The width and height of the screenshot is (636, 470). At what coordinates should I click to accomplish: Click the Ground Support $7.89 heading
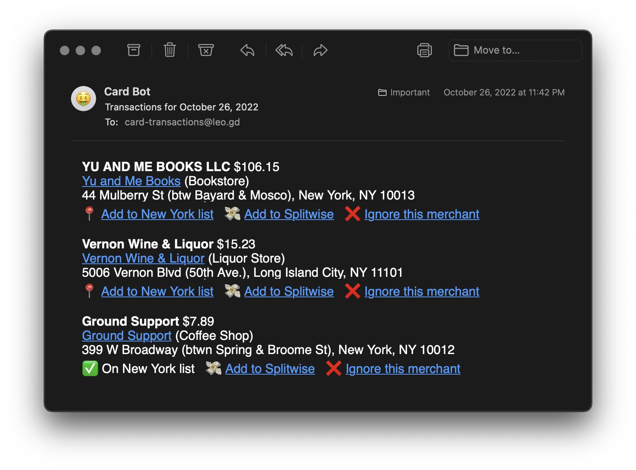point(148,321)
